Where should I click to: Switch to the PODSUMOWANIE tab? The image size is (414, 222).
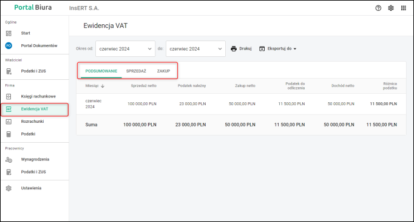tap(101, 71)
